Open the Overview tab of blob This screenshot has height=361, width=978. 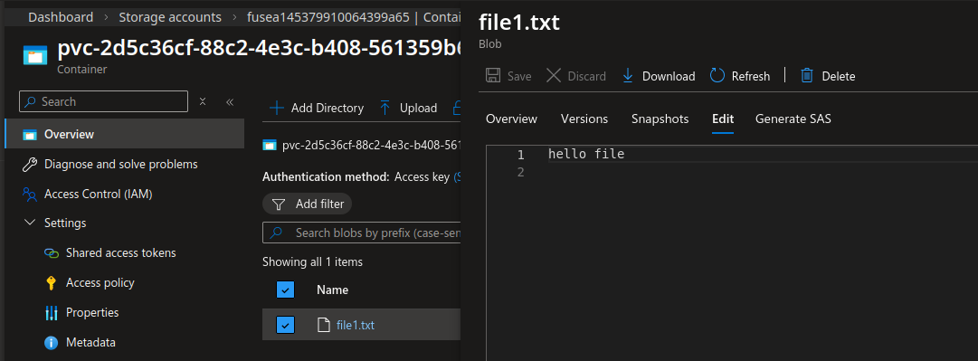tap(511, 119)
